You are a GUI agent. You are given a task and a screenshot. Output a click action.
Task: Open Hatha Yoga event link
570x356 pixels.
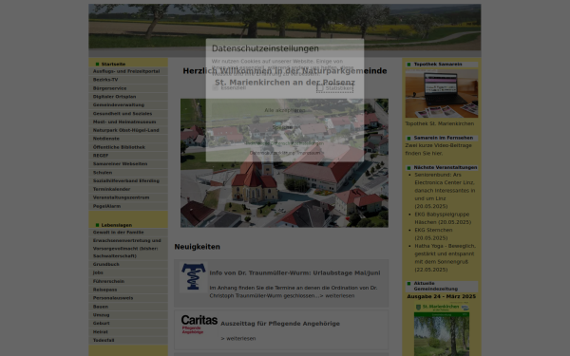pyautogui.click(x=445, y=257)
